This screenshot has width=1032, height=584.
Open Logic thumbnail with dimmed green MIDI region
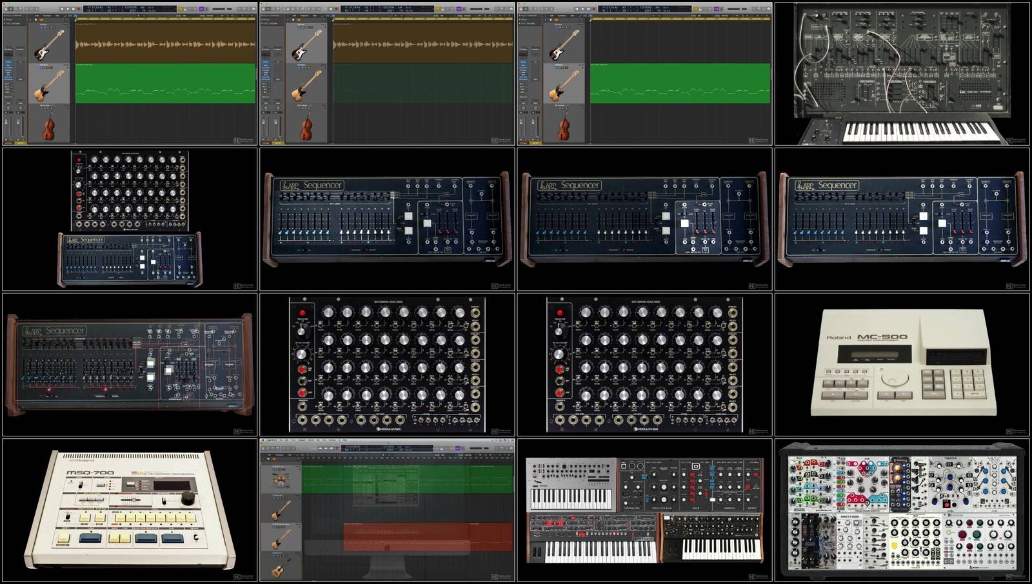coord(387,73)
